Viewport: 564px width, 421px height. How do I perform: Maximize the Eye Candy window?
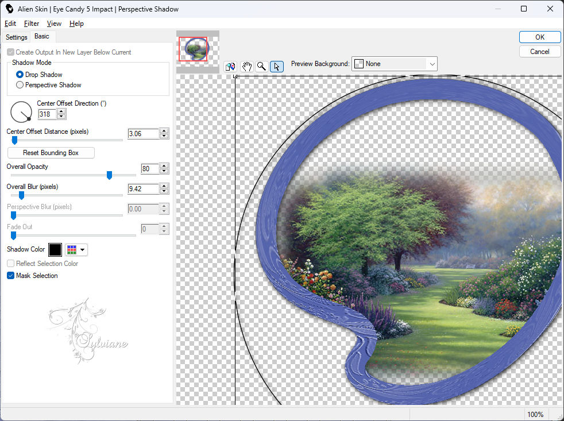pos(524,9)
